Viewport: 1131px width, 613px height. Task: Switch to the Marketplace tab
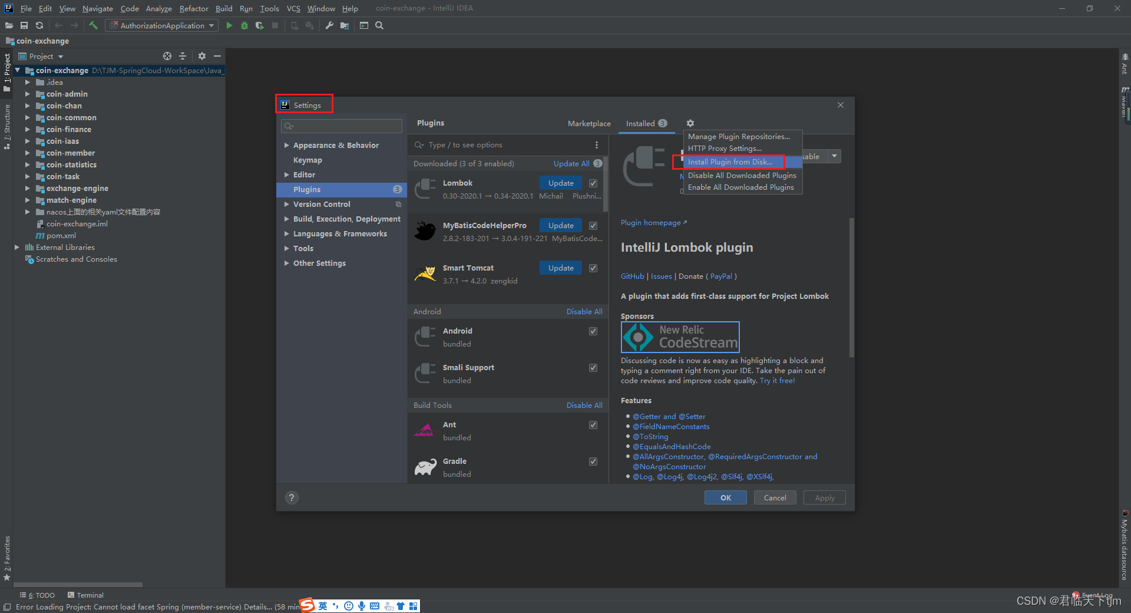(588, 123)
